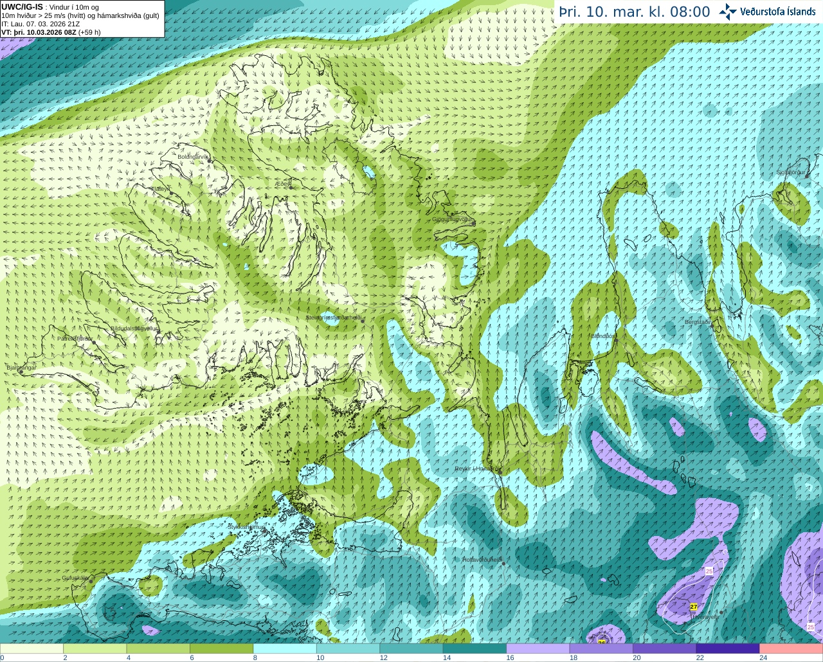
Task: Click the yellow 27 max gust marker
Action: pos(693,607)
